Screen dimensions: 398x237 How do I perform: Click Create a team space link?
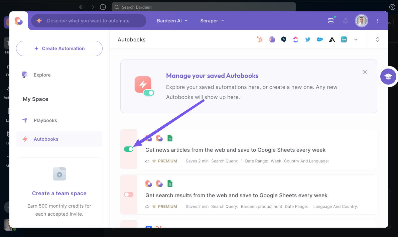click(59, 193)
